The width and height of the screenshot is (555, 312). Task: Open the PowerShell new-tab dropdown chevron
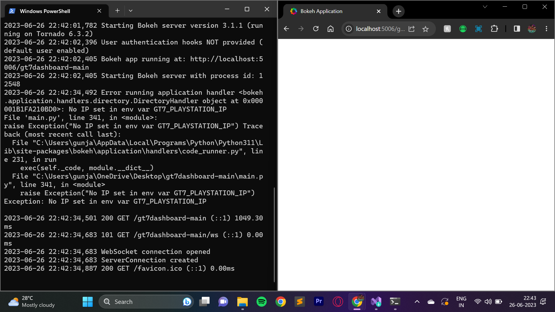point(131,10)
